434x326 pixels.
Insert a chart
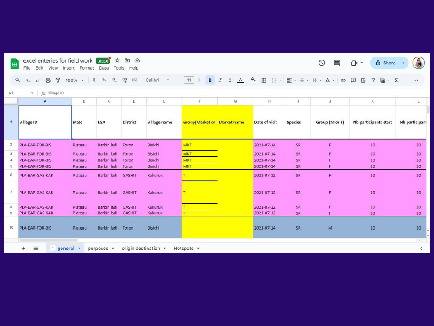click(363, 80)
